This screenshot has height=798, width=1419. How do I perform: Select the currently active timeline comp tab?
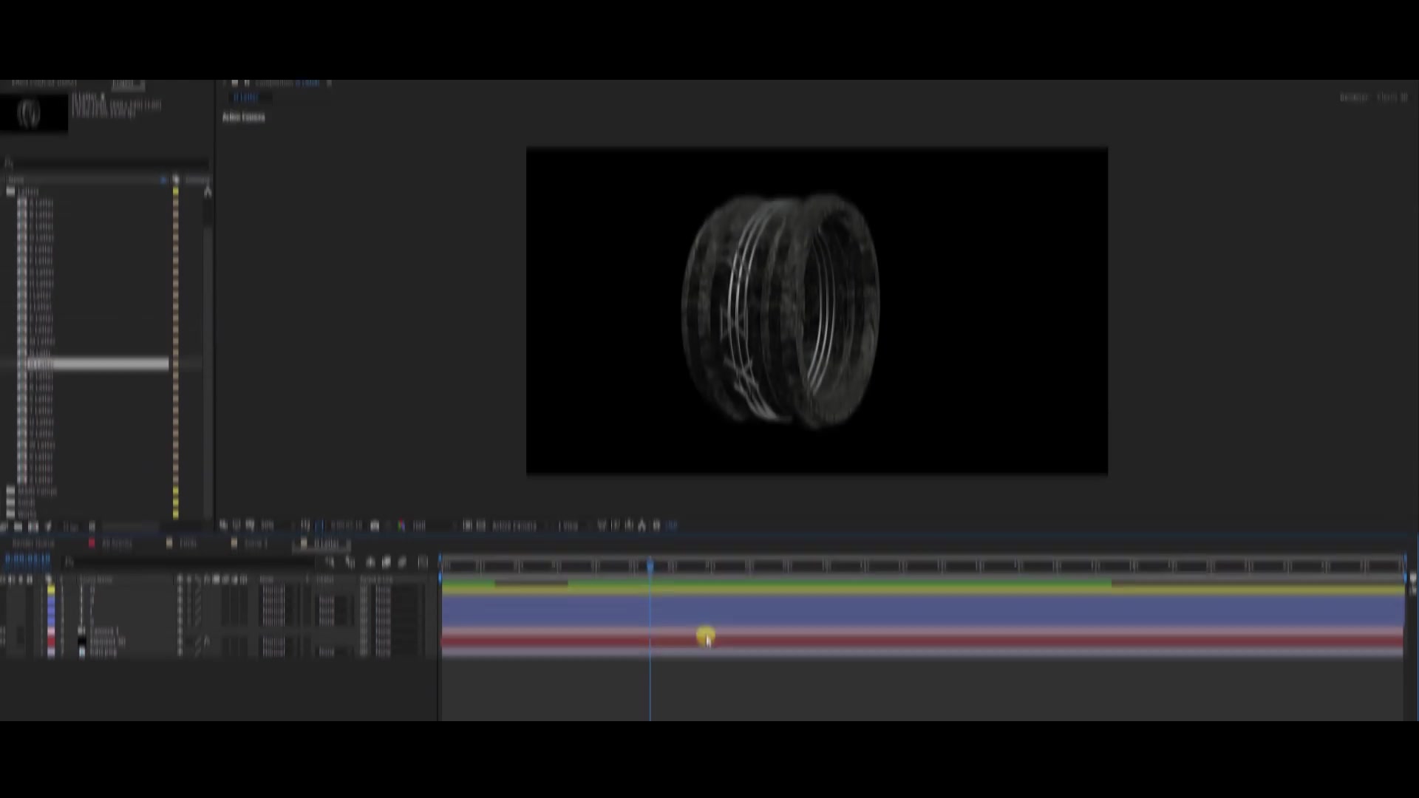[x=322, y=544]
